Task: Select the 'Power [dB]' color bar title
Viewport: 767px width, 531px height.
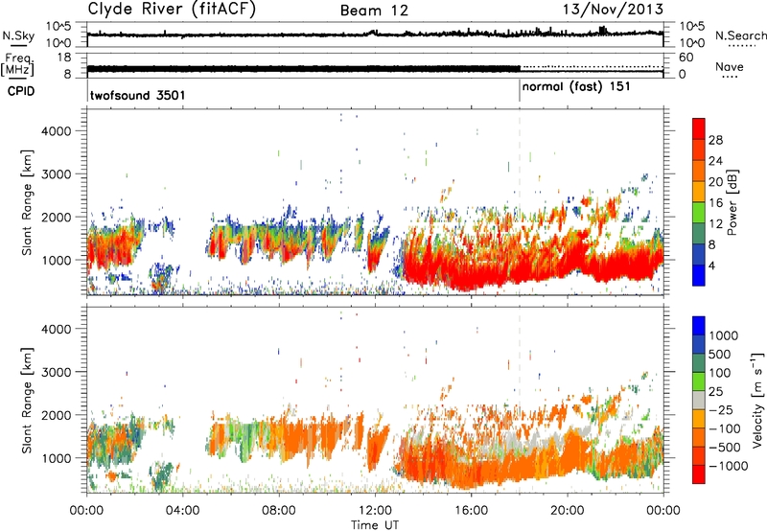Action: (732, 202)
